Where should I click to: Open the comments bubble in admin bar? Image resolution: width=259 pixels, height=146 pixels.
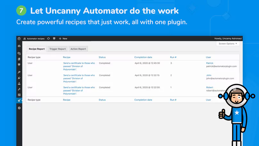click(54, 39)
